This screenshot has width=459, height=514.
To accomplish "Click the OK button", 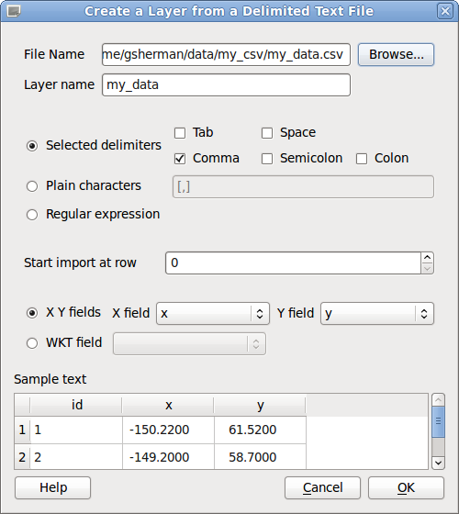I will [406, 487].
